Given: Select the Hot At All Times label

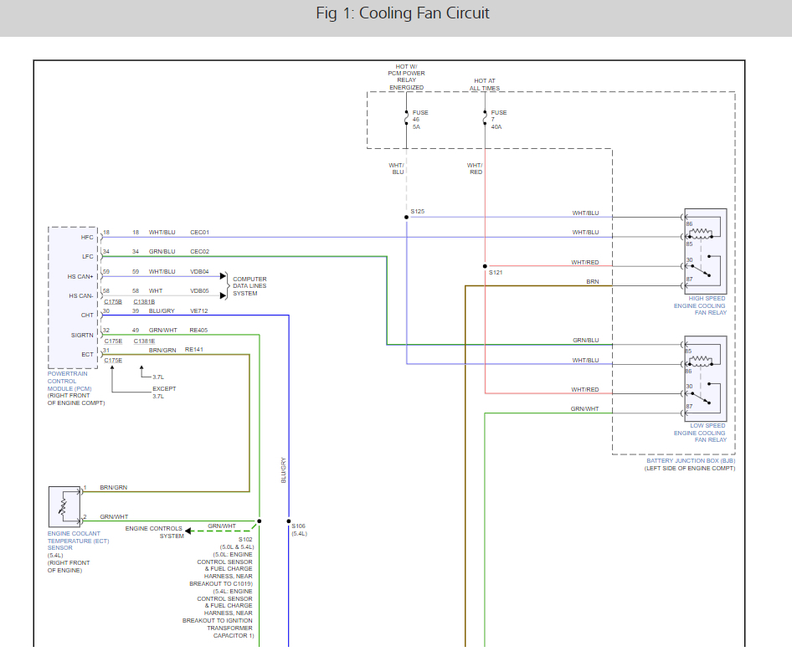Looking at the screenshot, I should pyautogui.click(x=485, y=85).
